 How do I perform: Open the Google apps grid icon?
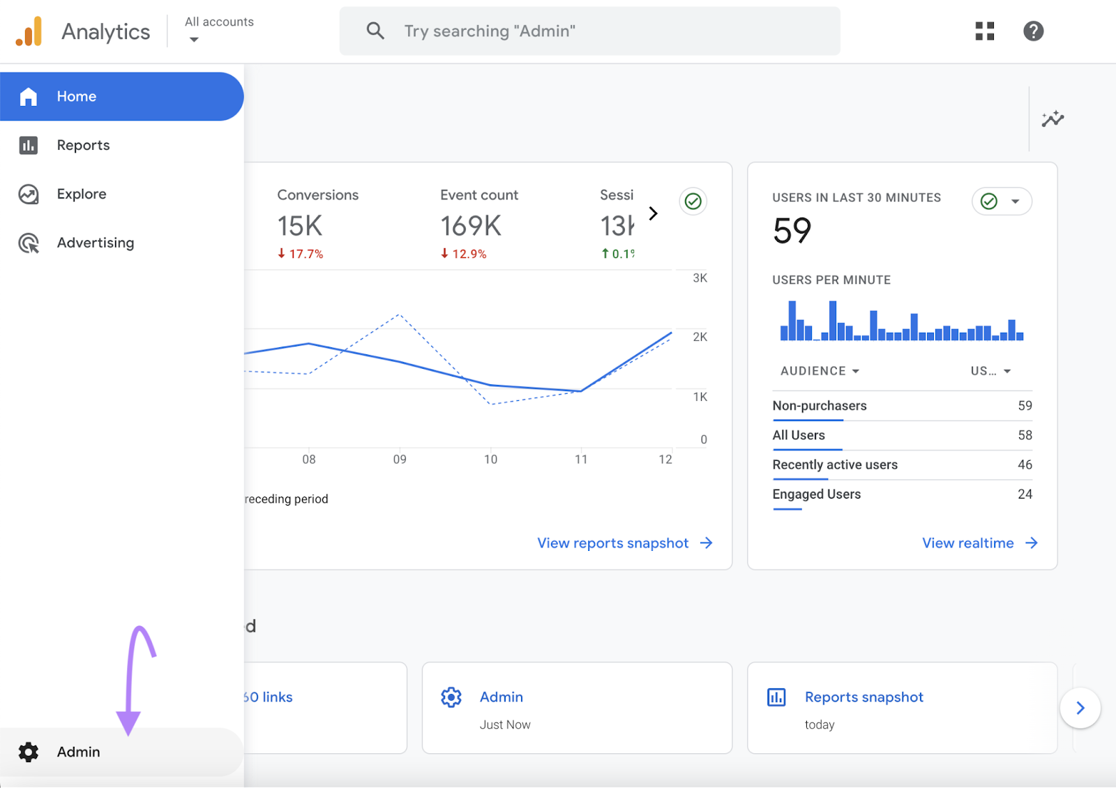click(x=984, y=31)
